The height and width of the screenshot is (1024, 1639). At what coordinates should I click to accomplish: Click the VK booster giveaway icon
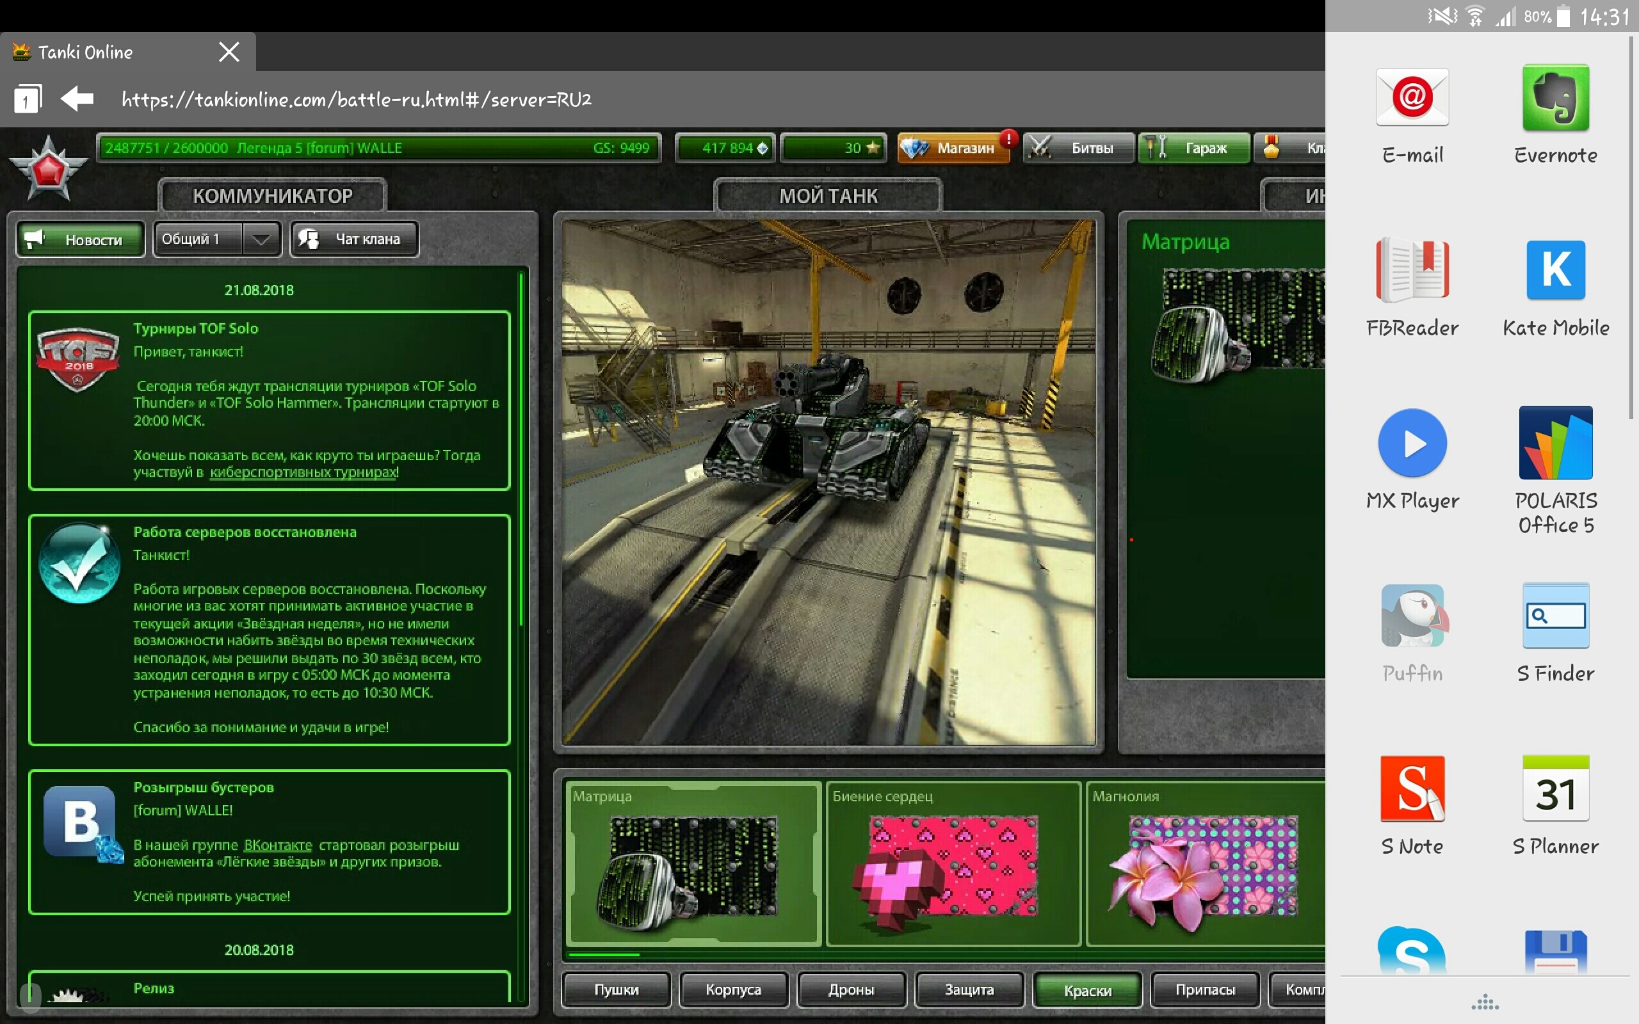coord(83,824)
